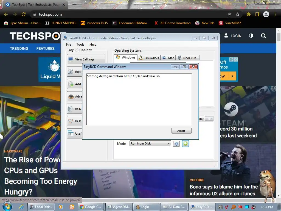This screenshot has height=211, width=281.
Task: Click the Abort button in Command Window
Action: tap(181, 131)
